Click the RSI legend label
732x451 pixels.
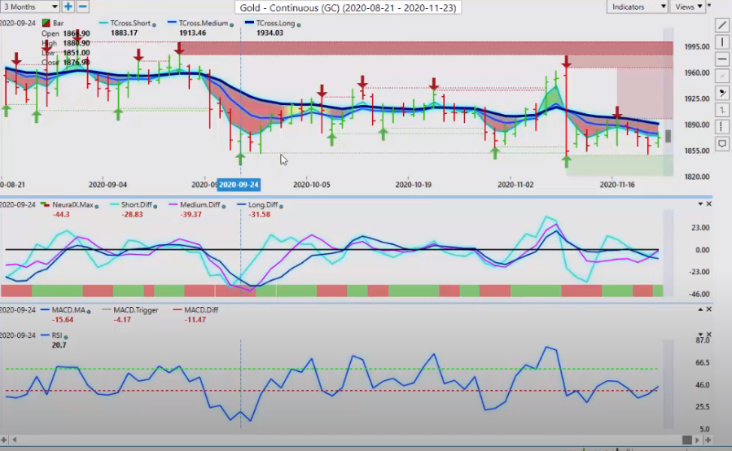point(57,335)
